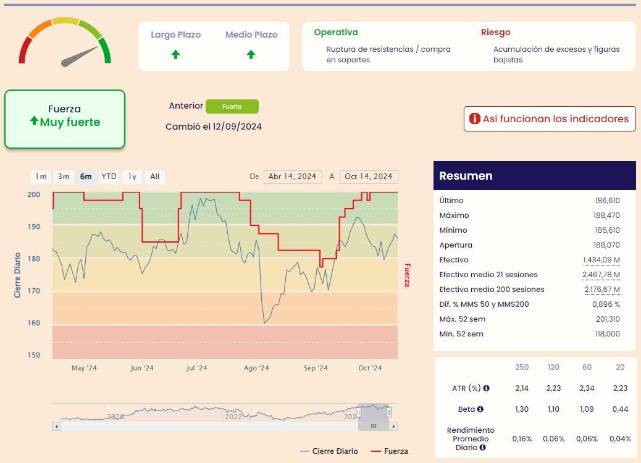This screenshot has width=641, height=463.
Task: Select the 1m range
Action: 41,177
